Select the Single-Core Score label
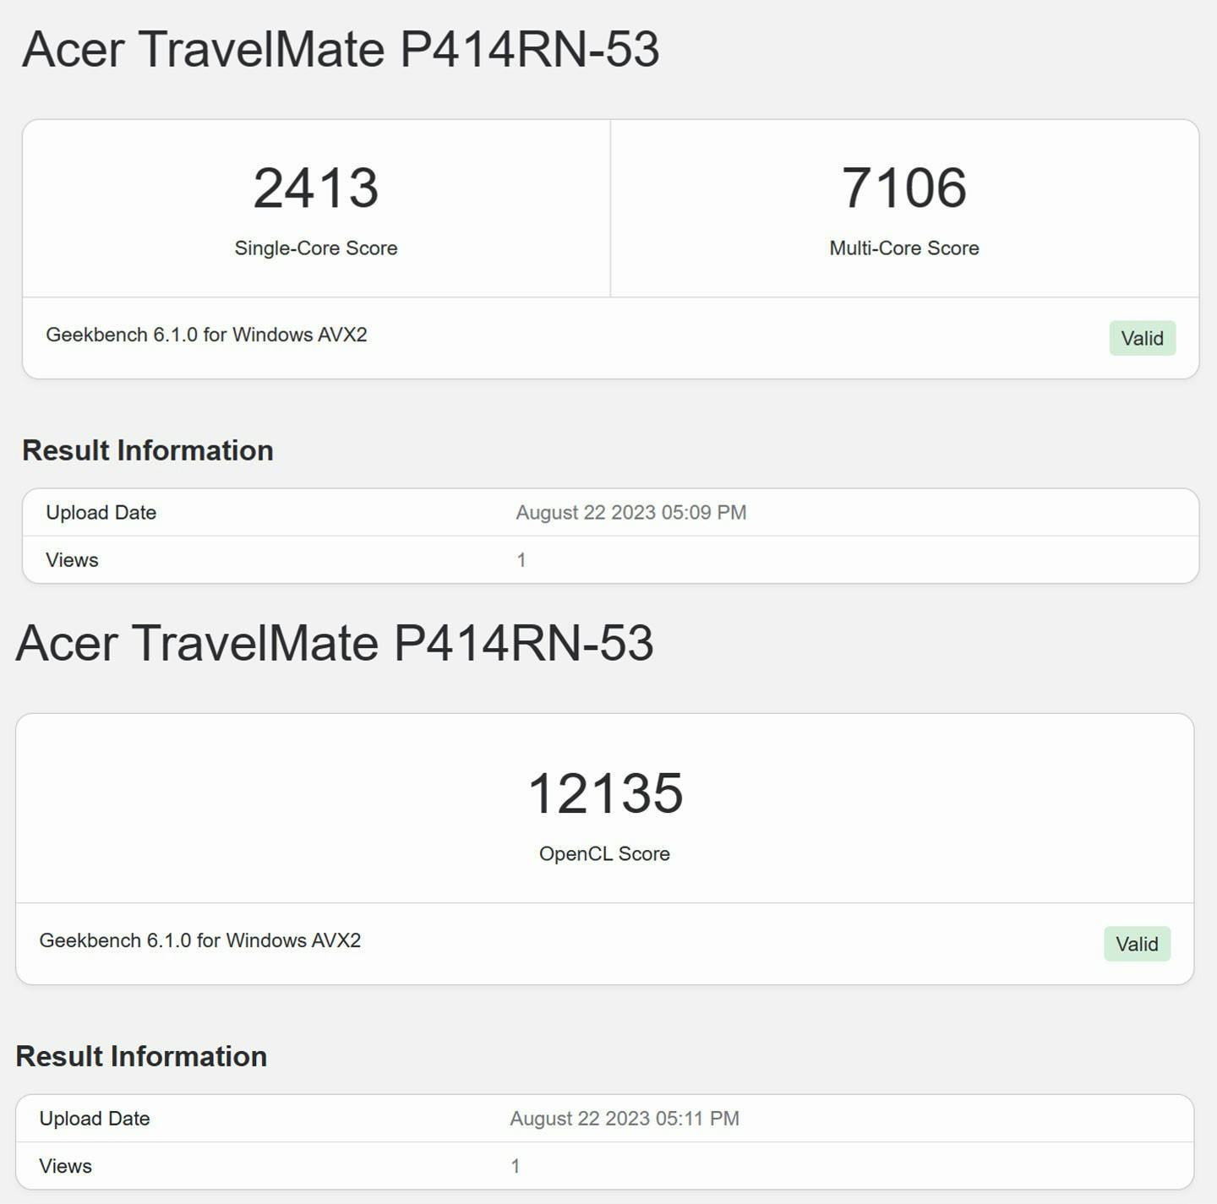This screenshot has width=1217, height=1204. coord(315,248)
